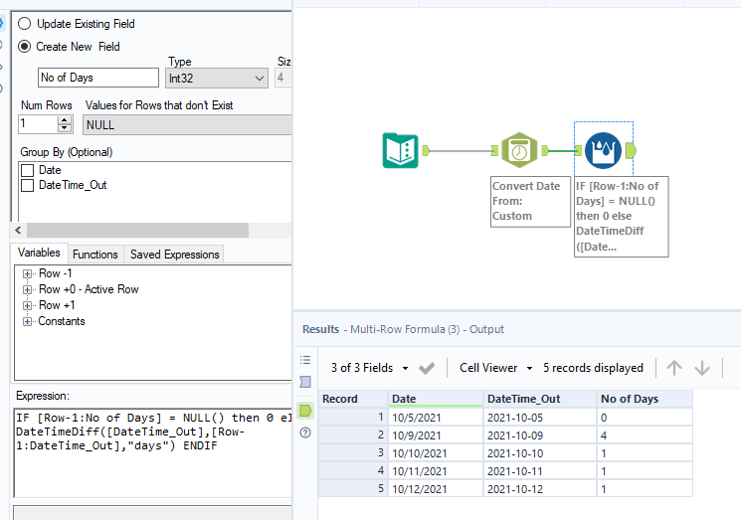Select the DateTime tool on canvas
Screen dimensions: 741x520
(x=518, y=150)
